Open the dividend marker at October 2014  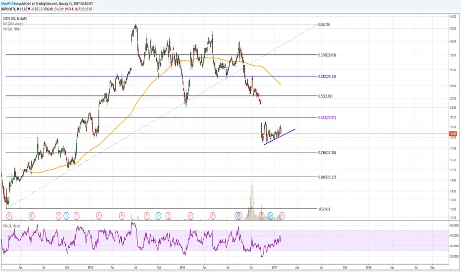[66, 216]
